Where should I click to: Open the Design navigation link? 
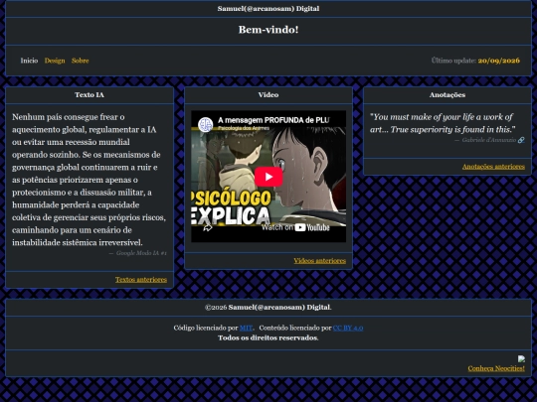[x=55, y=61]
